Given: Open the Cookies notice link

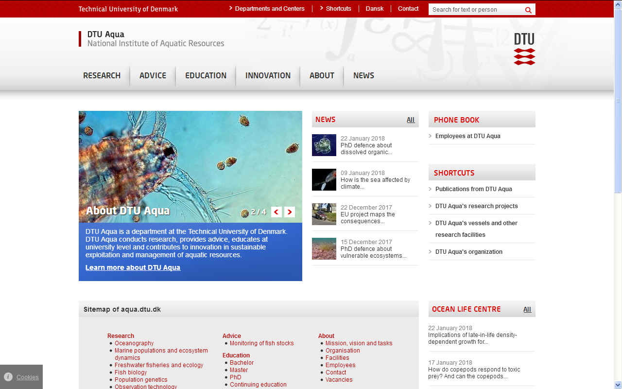Looking at the screenshot, I should pyautogui.click(x=28, y=377).
